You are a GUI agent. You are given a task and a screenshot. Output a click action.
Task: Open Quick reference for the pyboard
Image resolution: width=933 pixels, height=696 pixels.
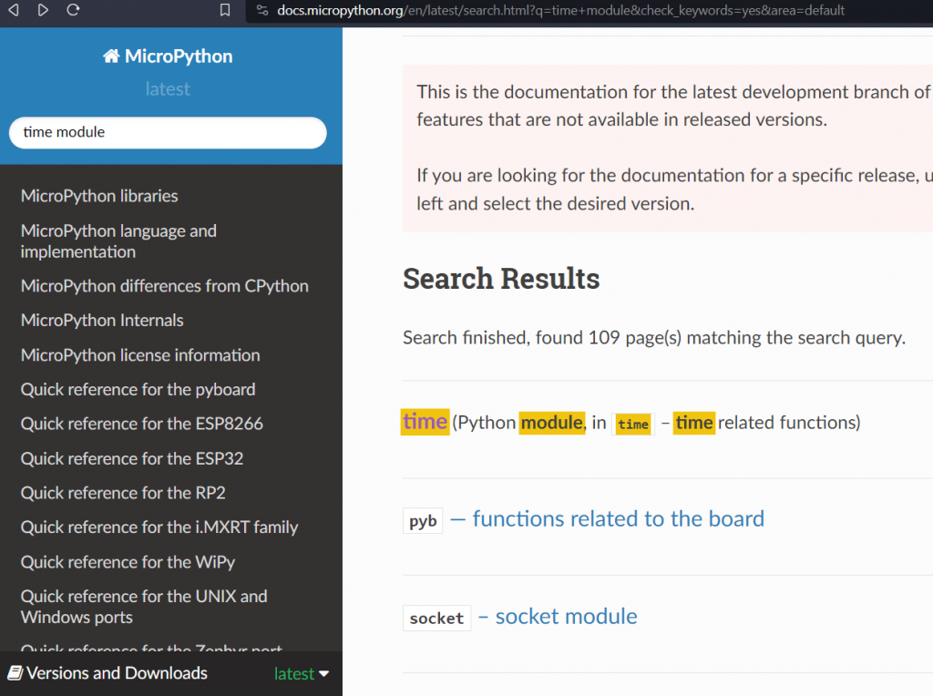(138, 390)
